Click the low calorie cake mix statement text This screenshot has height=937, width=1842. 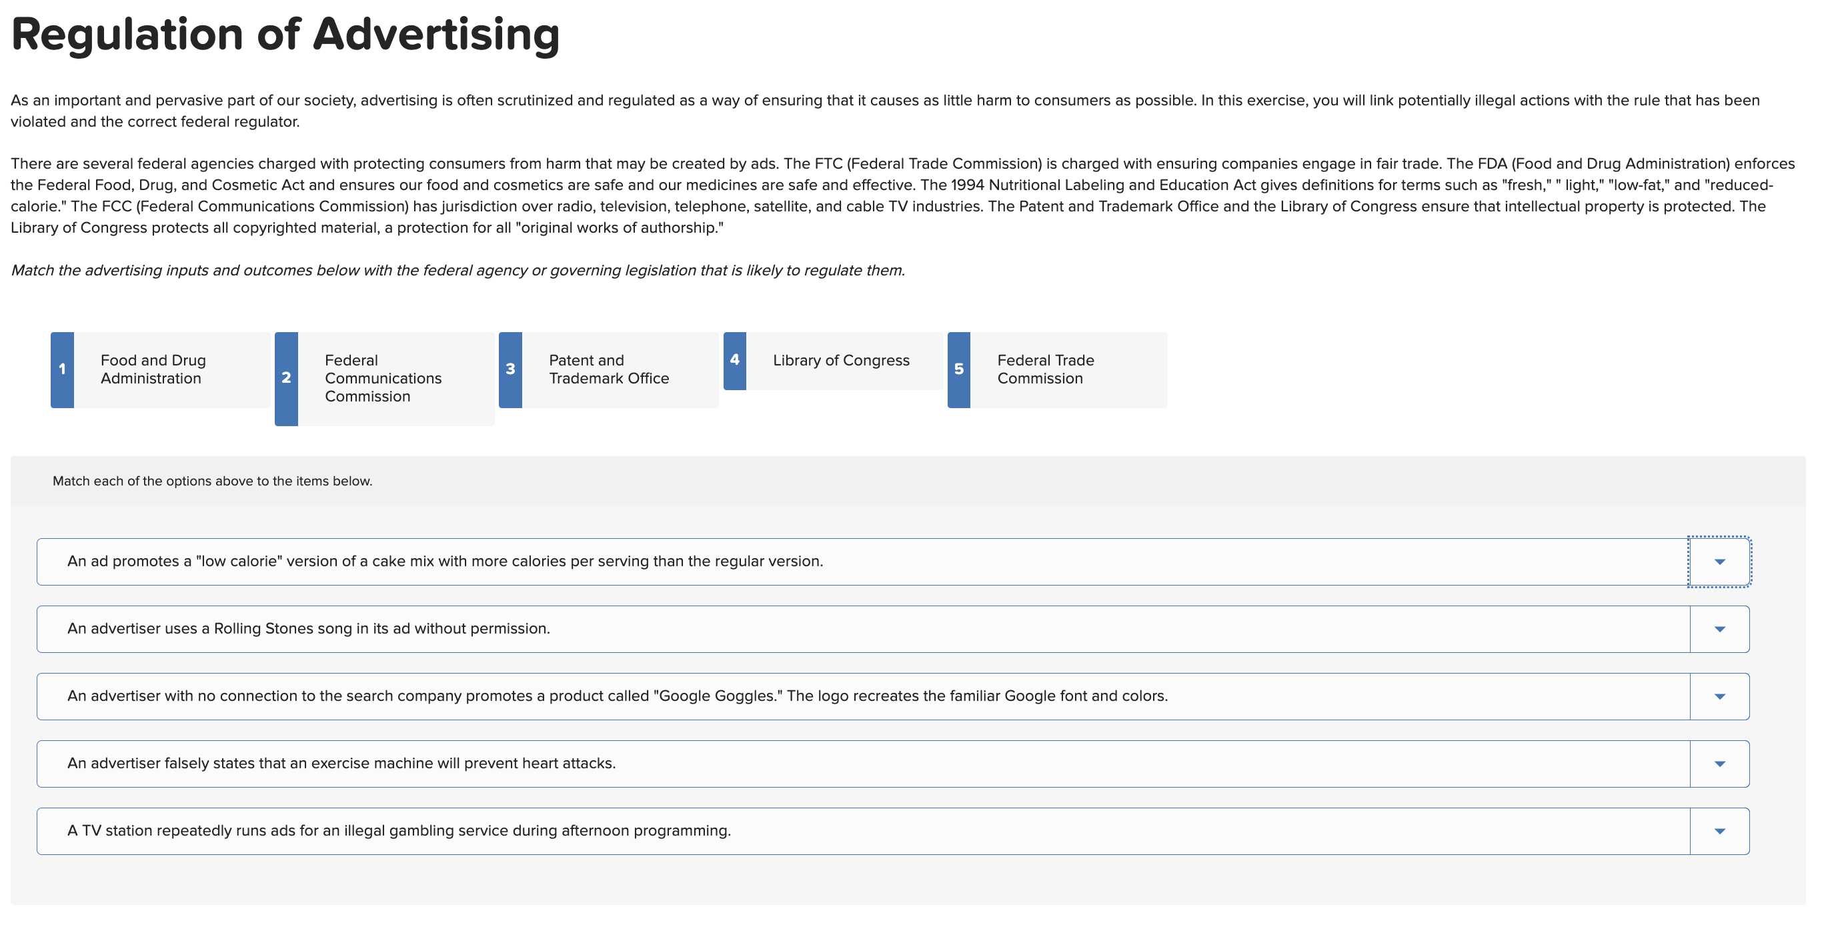(x=445, y=562)
